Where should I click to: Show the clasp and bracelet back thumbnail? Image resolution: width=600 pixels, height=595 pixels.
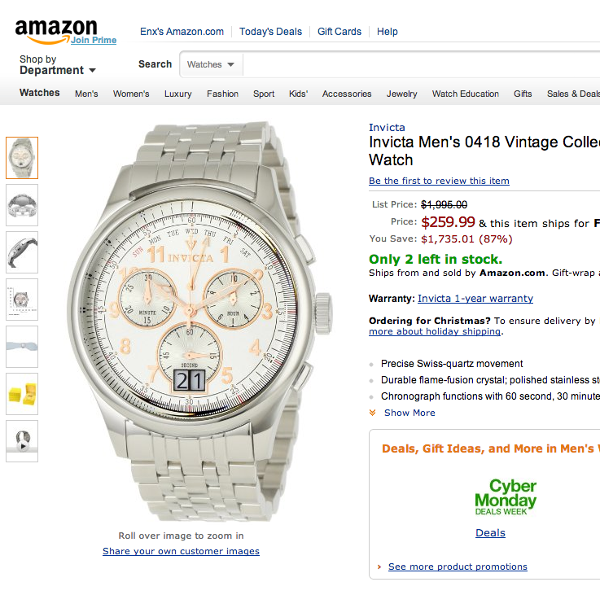[22, 205]
